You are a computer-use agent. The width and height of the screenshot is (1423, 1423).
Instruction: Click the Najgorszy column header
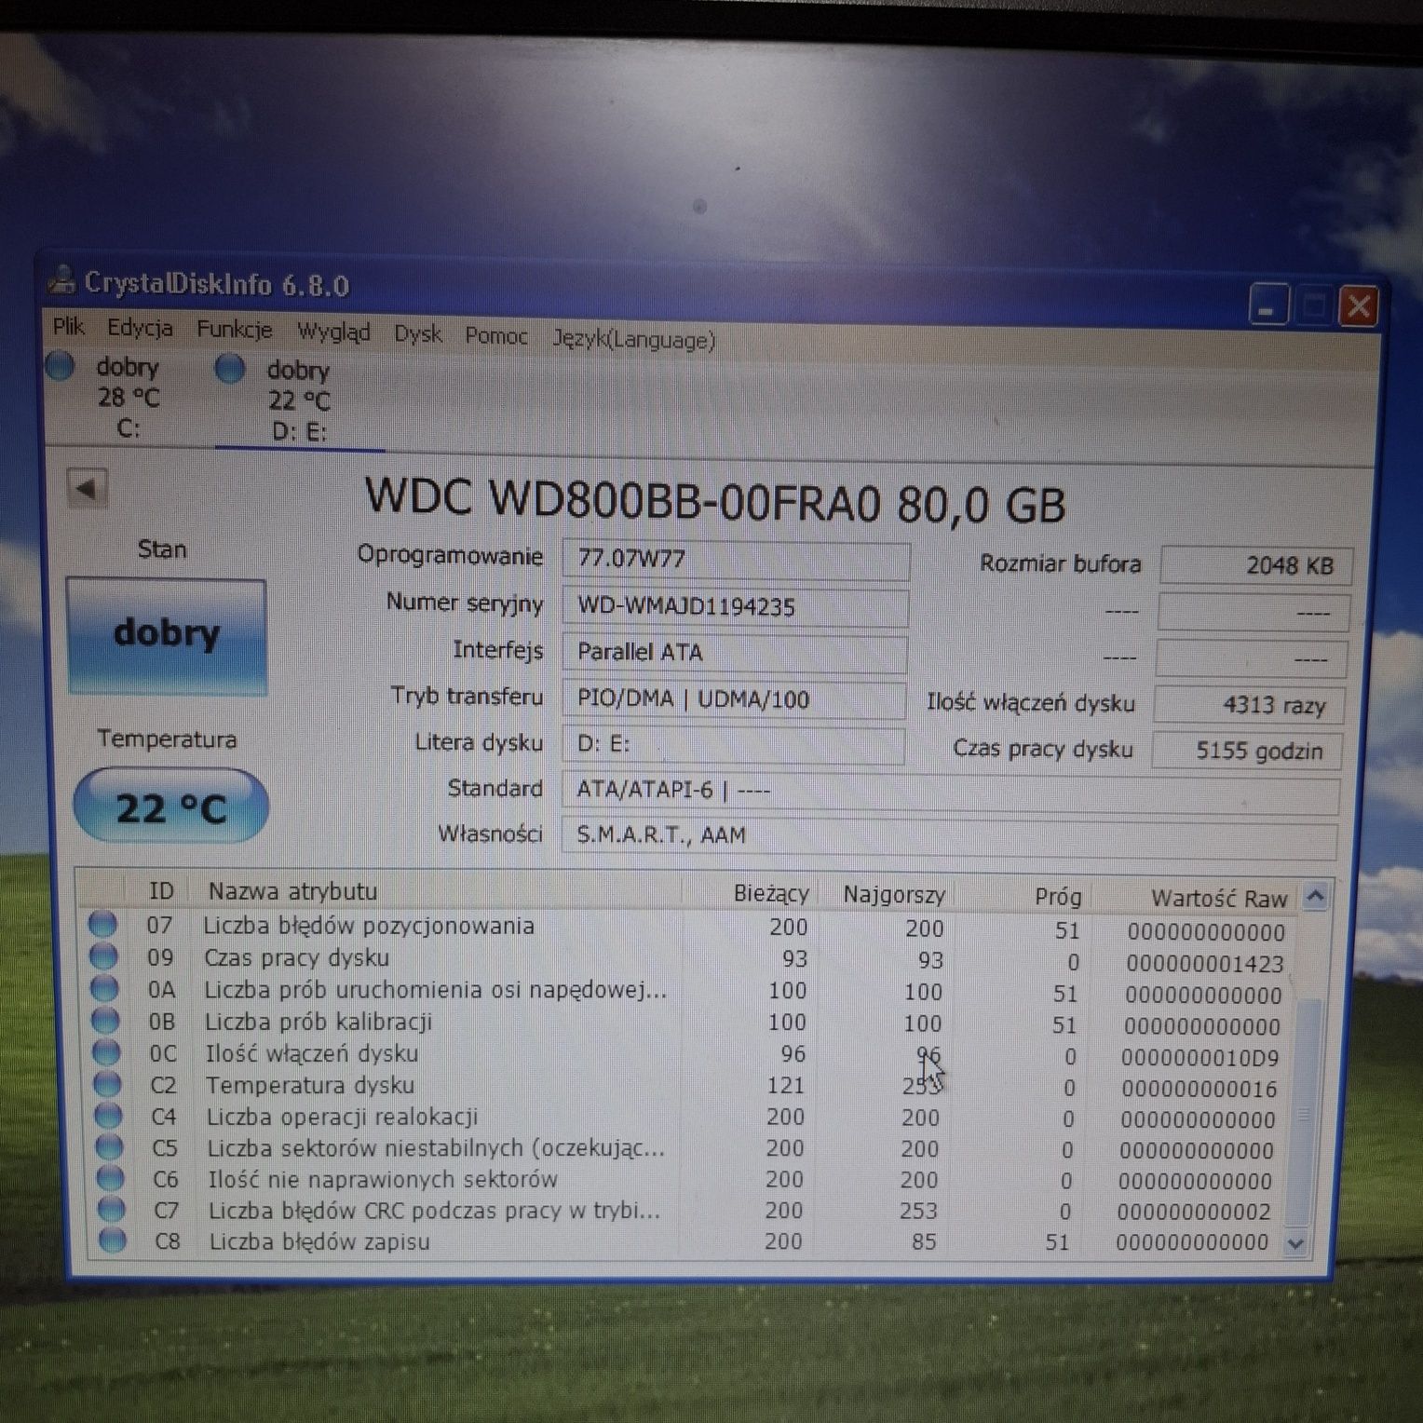click(887, 895)
